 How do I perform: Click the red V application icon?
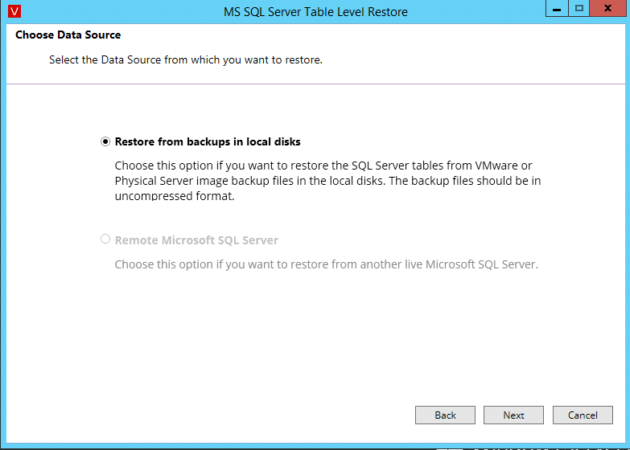pyautogui.click(x=14, y=11)
